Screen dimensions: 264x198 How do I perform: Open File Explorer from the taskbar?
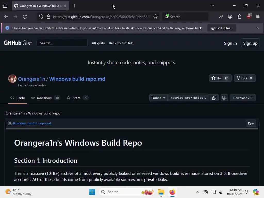pos(161,192)
